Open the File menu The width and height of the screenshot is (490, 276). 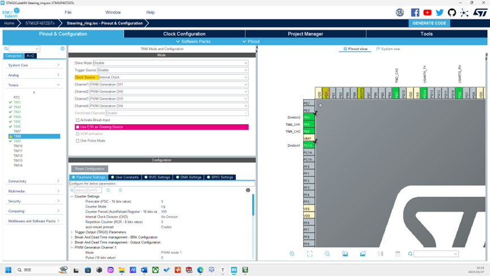pyautogui.click(x=68, y=12)
